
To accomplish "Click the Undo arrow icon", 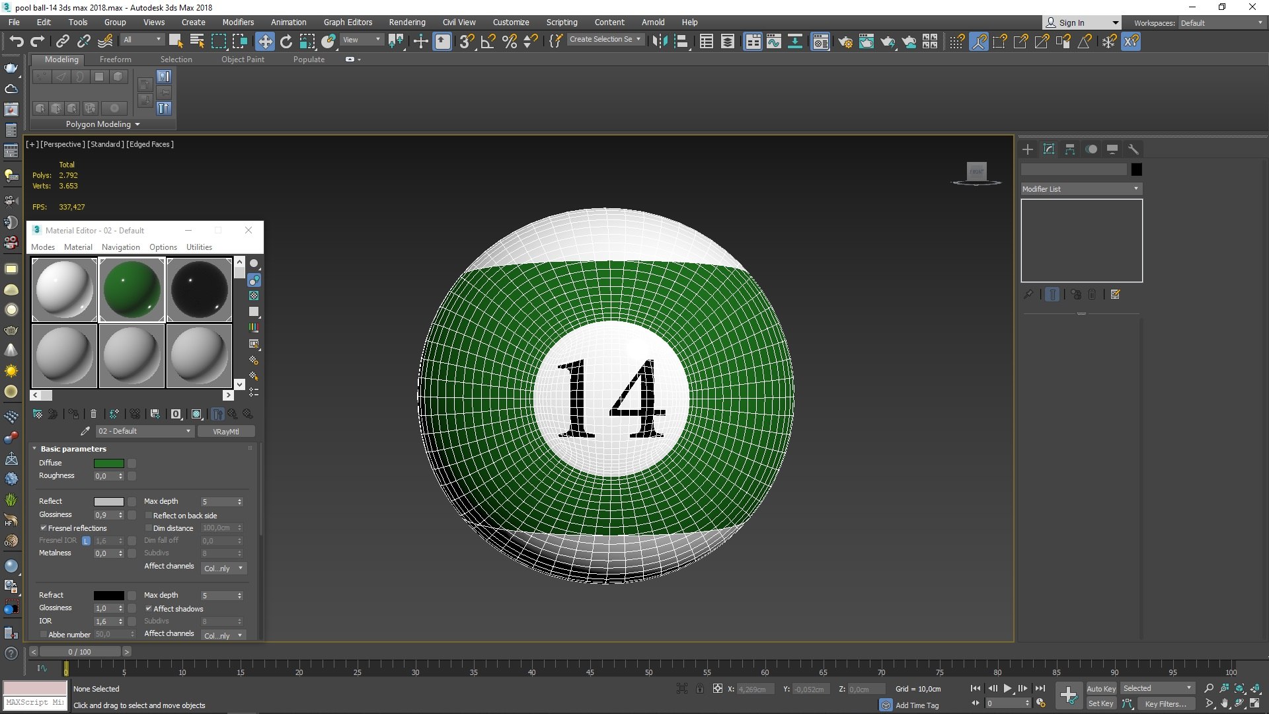I will (x=16, y=42).
